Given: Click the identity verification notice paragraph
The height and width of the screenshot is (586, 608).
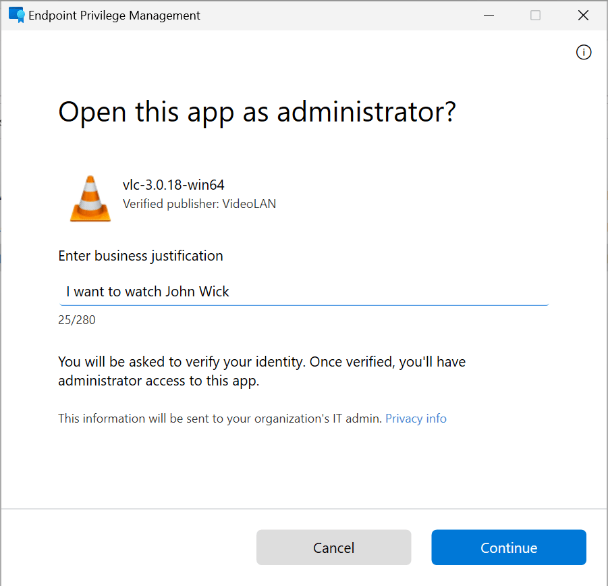Looking at the screenshot, I should coord(262,371).
